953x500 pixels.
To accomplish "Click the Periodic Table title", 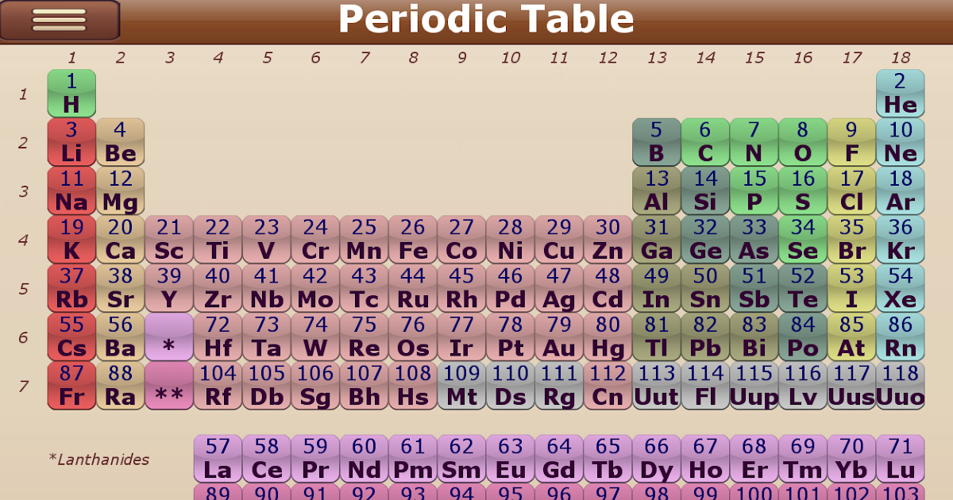I will (x=486, y=19).
